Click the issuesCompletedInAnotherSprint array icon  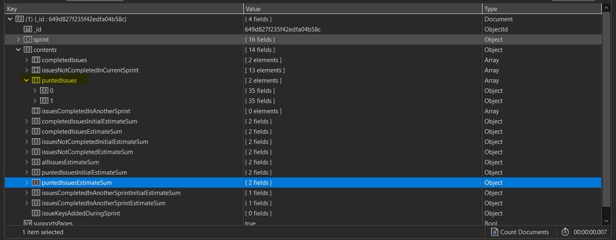tap(36, 111)
